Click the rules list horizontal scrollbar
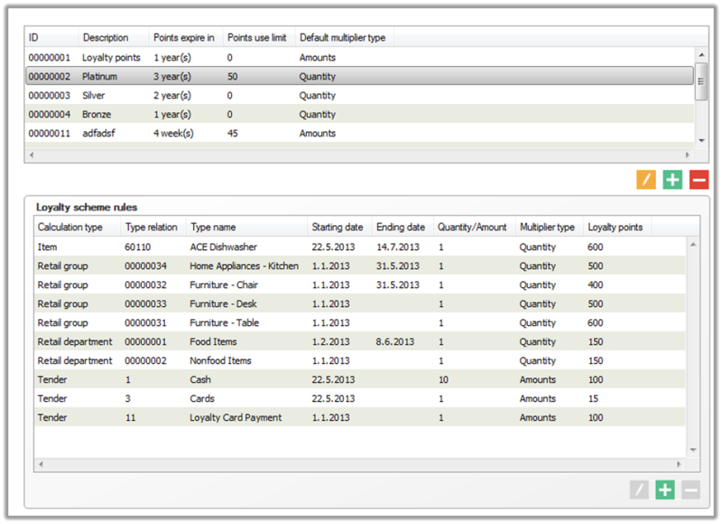This screenshot has width=722, height=524. coord(361,464)
